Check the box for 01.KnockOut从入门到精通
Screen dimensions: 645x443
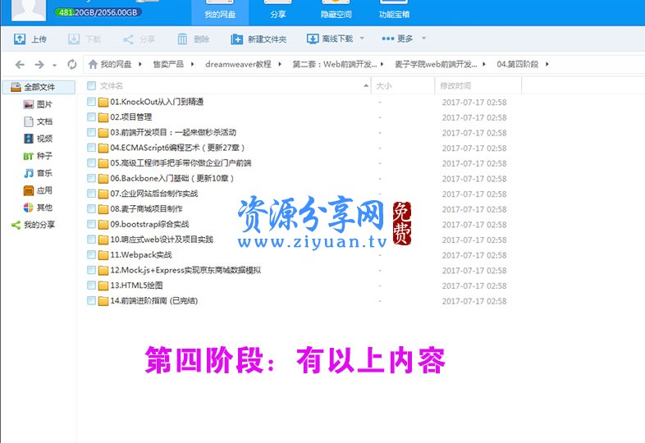point(91,102)
